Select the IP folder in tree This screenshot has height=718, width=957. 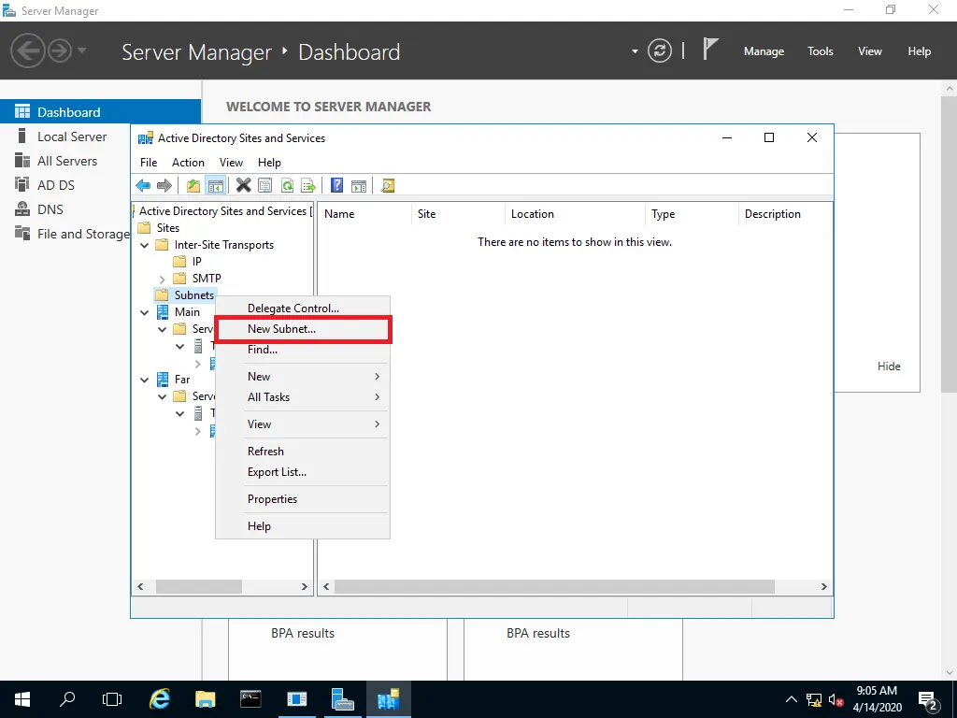coord(187,262)
